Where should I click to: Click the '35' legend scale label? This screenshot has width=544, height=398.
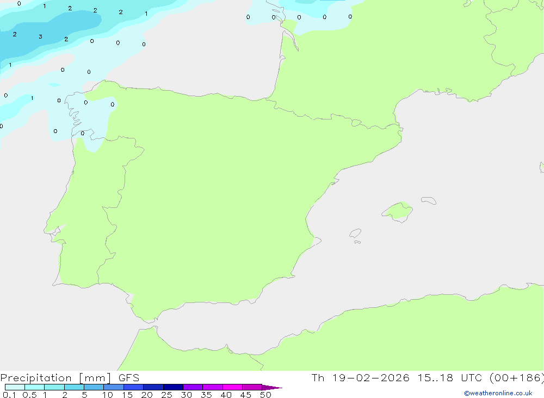tap(206, 395)
